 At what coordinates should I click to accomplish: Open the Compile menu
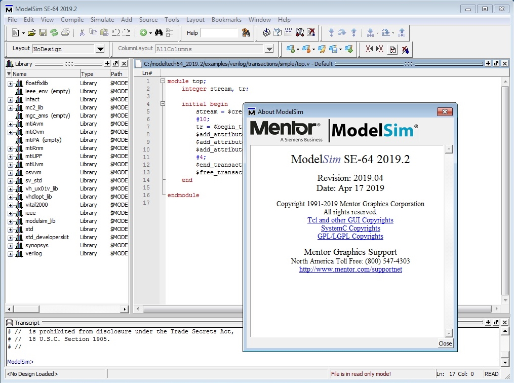72,20
